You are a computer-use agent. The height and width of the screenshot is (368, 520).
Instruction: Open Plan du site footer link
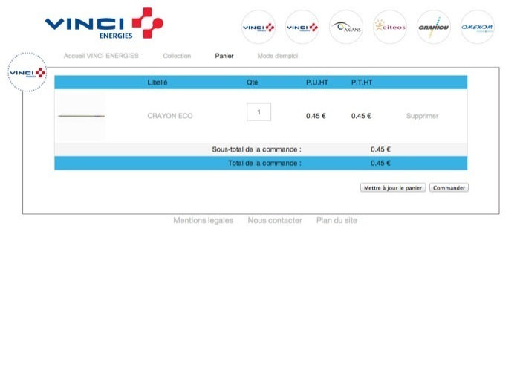tap(337, 220)
